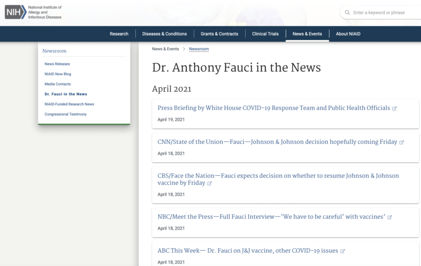Image resolution: width=421 pixels, height=266 pixels.
Task: Open CNN/State of the Union Fauci article
Action: coord(277,142)
